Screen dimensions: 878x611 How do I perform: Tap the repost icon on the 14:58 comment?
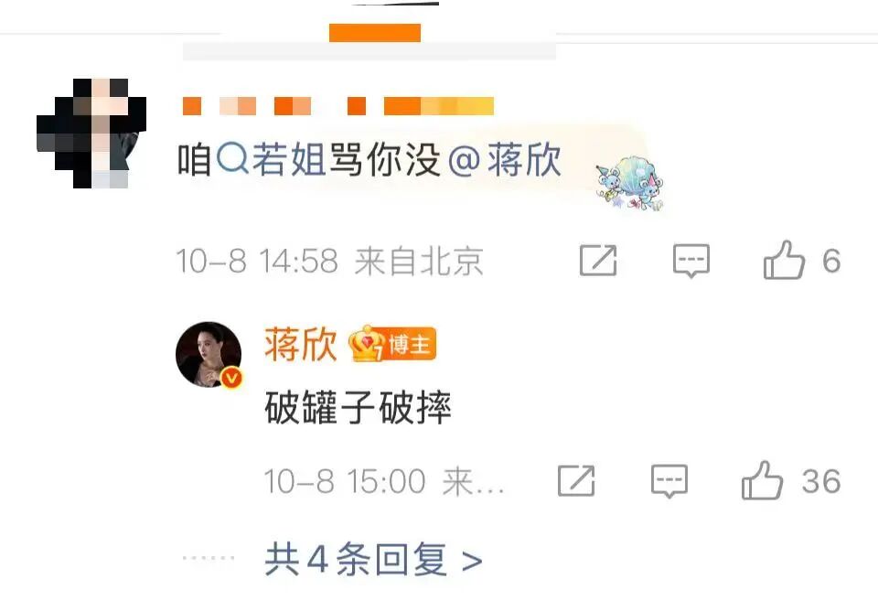click(x=598, y=261)
